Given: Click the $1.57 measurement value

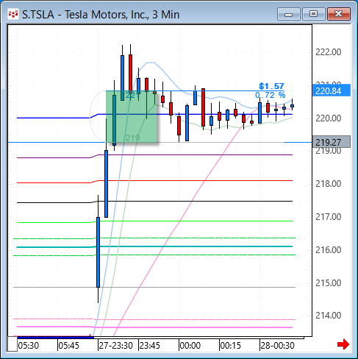Looking at the screenshot, I should 271,86.
